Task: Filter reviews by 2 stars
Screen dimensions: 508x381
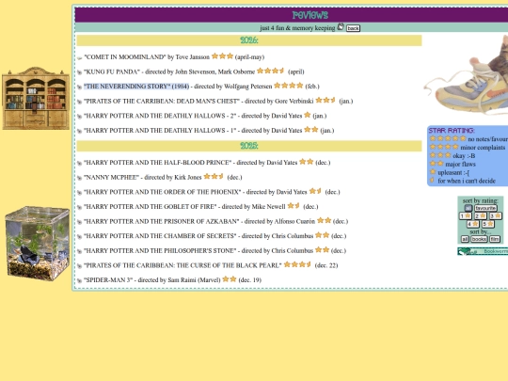Action: click(x=481, y=215)
